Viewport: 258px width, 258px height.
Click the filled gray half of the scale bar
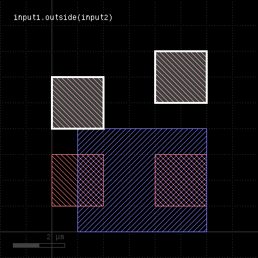26,245
